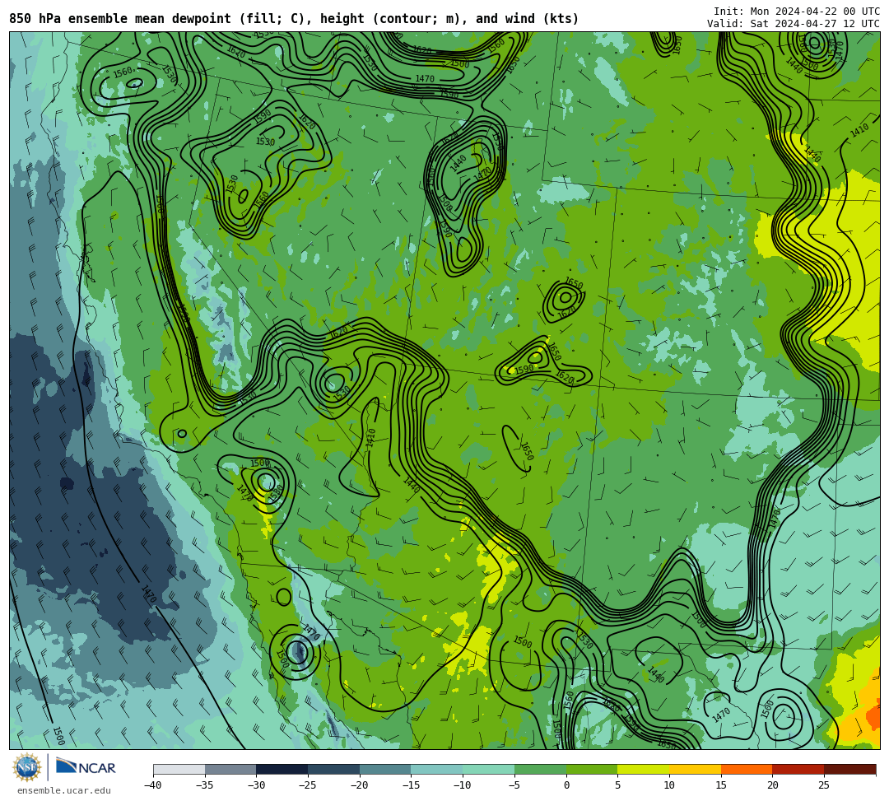Viewport: 889px width, 801px height.
Task: Click the -5 colorbar tick label
Action: [514, 785]
